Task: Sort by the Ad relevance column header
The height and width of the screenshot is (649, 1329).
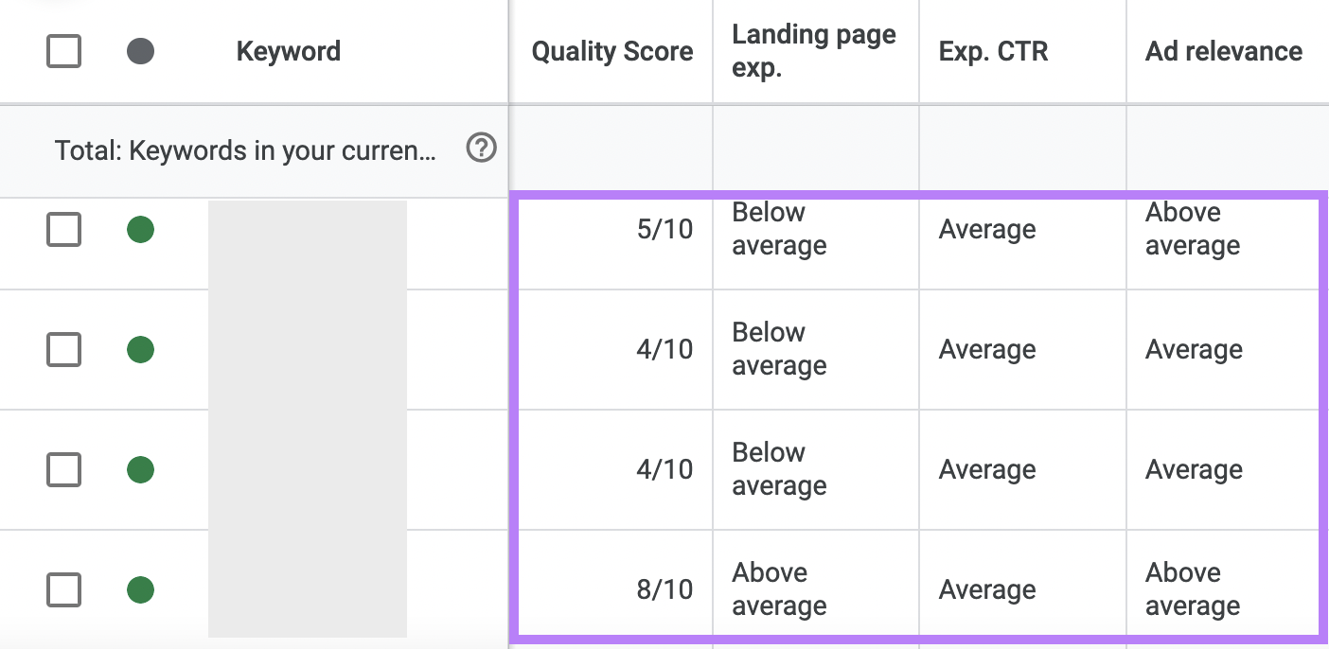Action: pos(1223,51)
